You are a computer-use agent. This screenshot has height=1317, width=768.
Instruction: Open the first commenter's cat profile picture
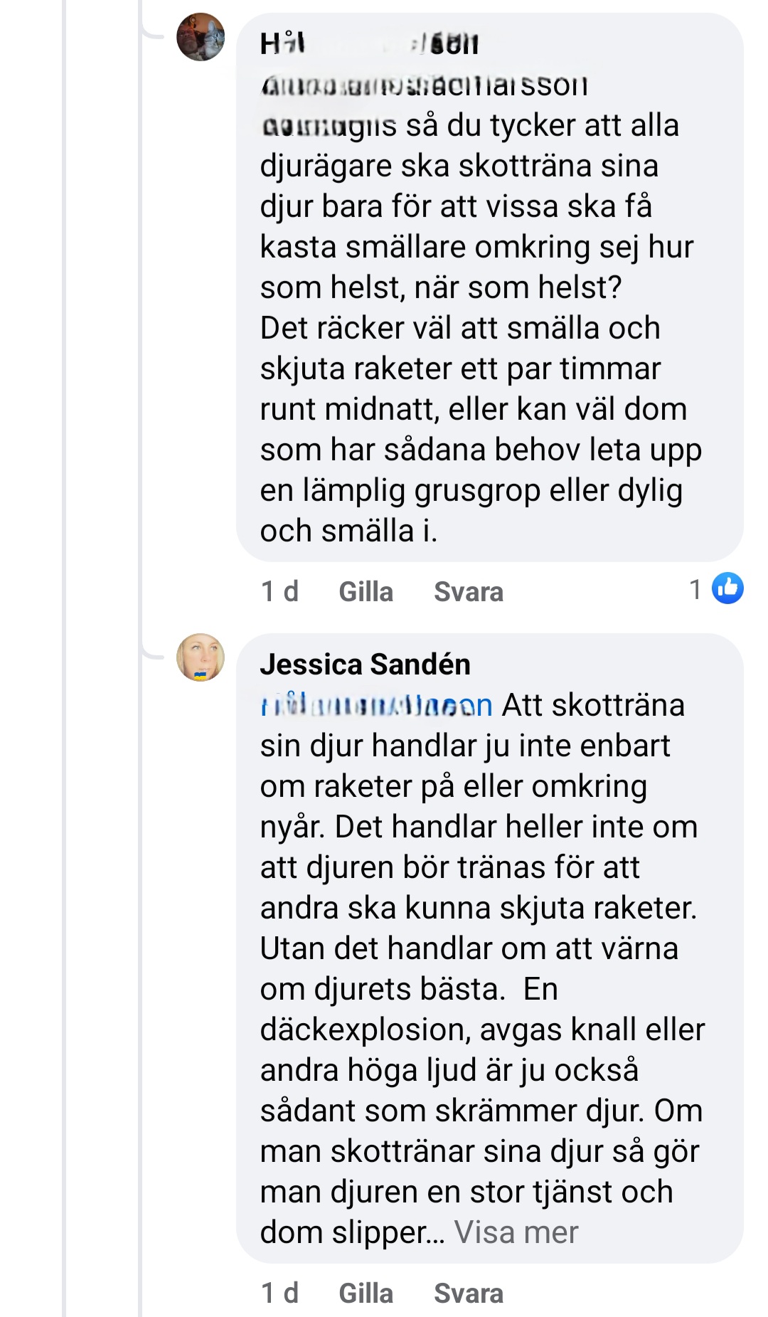pyautogui.click(x=201, y=37)
